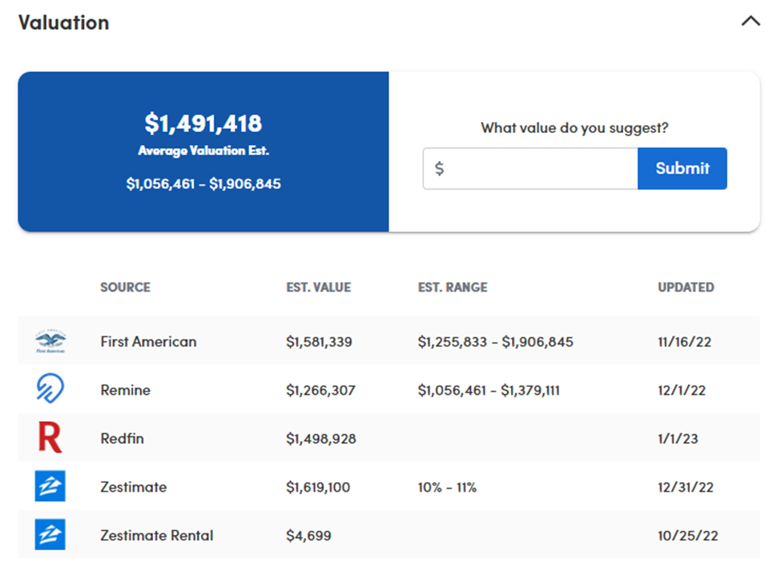
Task: Click the UPDATED column header
Action: [686, 287]
